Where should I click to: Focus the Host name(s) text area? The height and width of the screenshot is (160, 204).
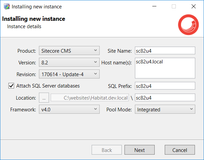click(165, 68)
